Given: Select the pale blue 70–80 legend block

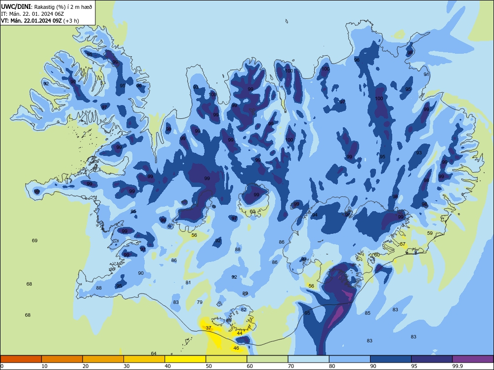Looking at the screenshot, I should [308, 359].
